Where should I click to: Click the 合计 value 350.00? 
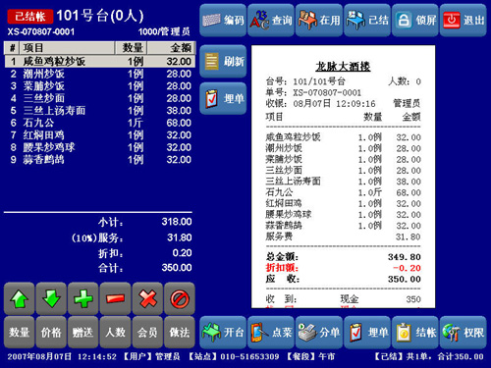click(177, 268)
